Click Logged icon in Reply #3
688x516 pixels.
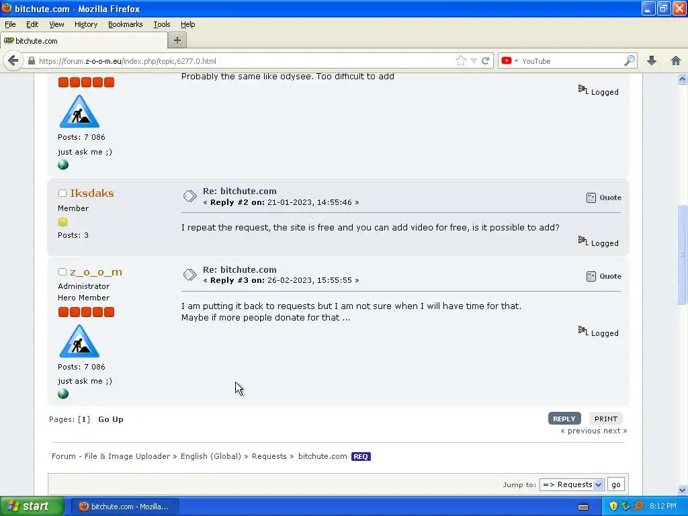coord(583,330)
